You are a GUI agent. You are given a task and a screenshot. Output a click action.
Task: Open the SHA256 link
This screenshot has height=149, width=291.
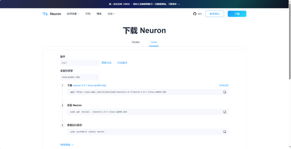(x=224, y=85)
